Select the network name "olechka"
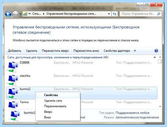The image size is (167, 127). pyautogui.click(x=25, y=76)
